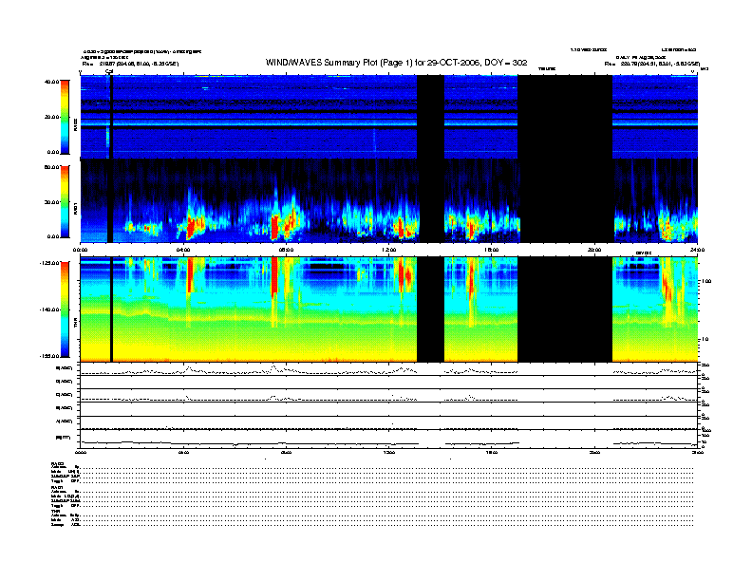Click the RAD2 color scale bar
The height and width of the screenshot is (581, 752).
pyautogui.click(x=65, y=117)
